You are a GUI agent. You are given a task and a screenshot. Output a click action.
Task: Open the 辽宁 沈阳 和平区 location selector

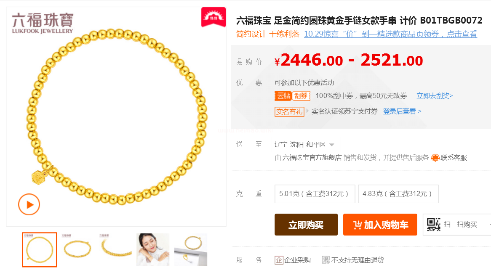pyautogui.click(x=300, y=145)
